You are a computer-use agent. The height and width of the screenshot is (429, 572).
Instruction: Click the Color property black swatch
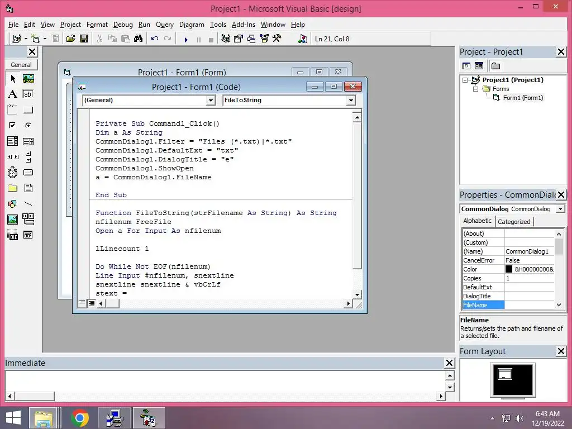[509, 269]
